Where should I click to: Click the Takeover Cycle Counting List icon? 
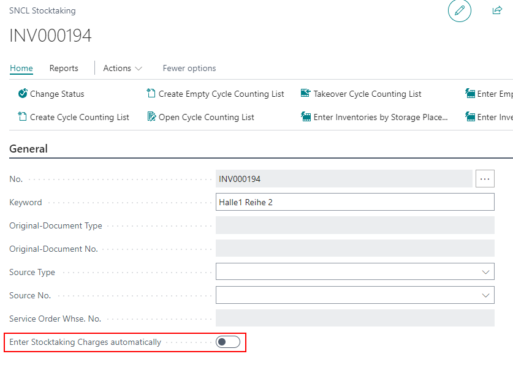click(x=305, y=94)
